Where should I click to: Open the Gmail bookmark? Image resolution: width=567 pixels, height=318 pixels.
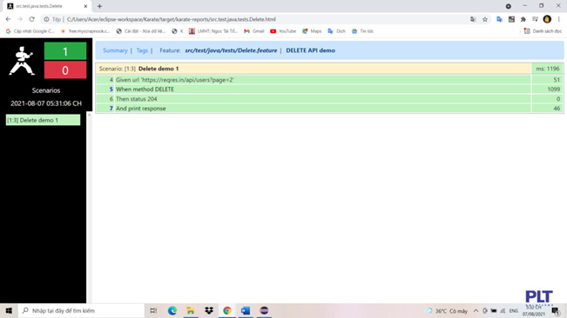point(253,31)
